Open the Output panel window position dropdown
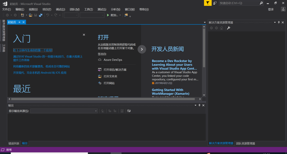Screen dimensions: 287x154 pyautogui.click(x=195, y=105)
